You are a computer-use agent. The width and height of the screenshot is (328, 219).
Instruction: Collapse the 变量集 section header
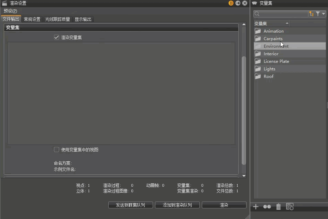[x=121, y=27]
